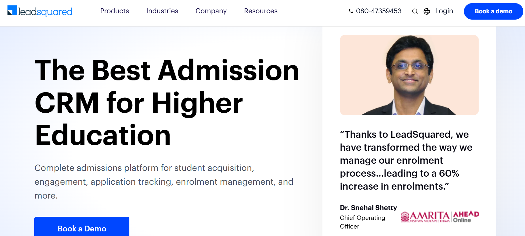Click the Book a demo button in the header

[x=493, y=11]
